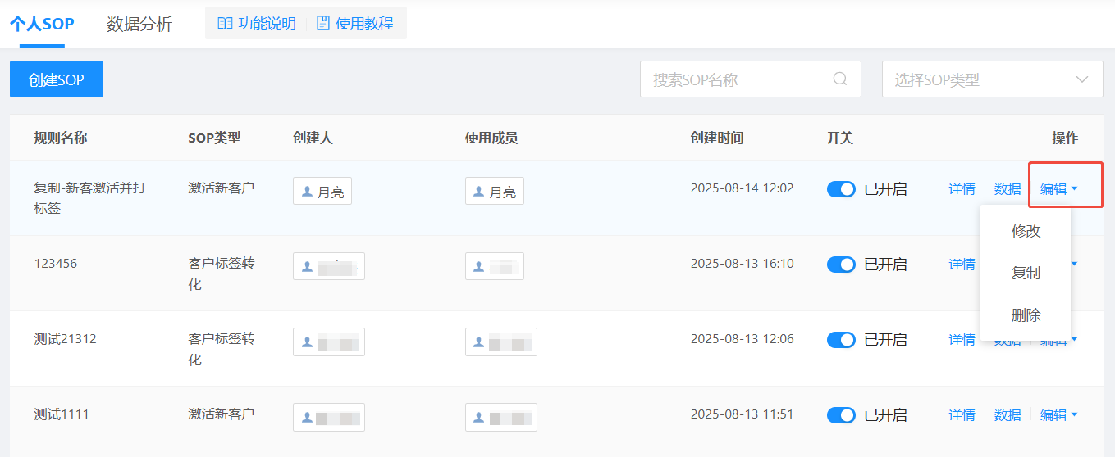Screen dimensions: 1115x457
Task: Choose 复制 in the edit menu
Action: click(x=1026, y=274)
